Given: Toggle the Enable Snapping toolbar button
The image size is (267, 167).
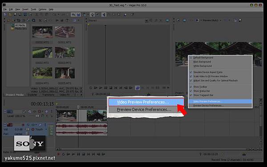Looking at the screenshot, I should (x=73, y=15).
